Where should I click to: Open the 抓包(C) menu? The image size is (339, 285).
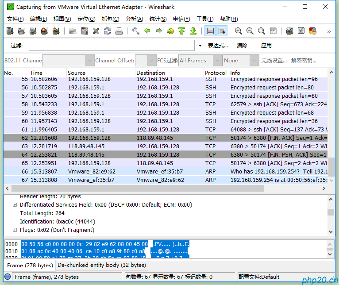click(110, 19)
